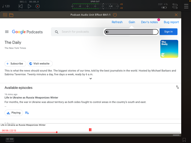Click the 06:59 / 22:13 time display
191x143 pixels.
pos(9,130)
